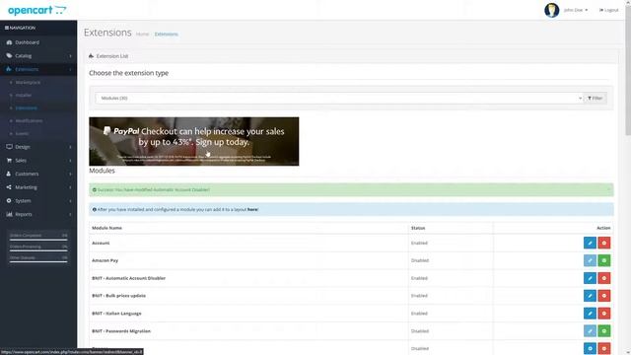This screenshot has width=631, height=355.
Task: Select the Extensions submenu item
Action: 27,107
